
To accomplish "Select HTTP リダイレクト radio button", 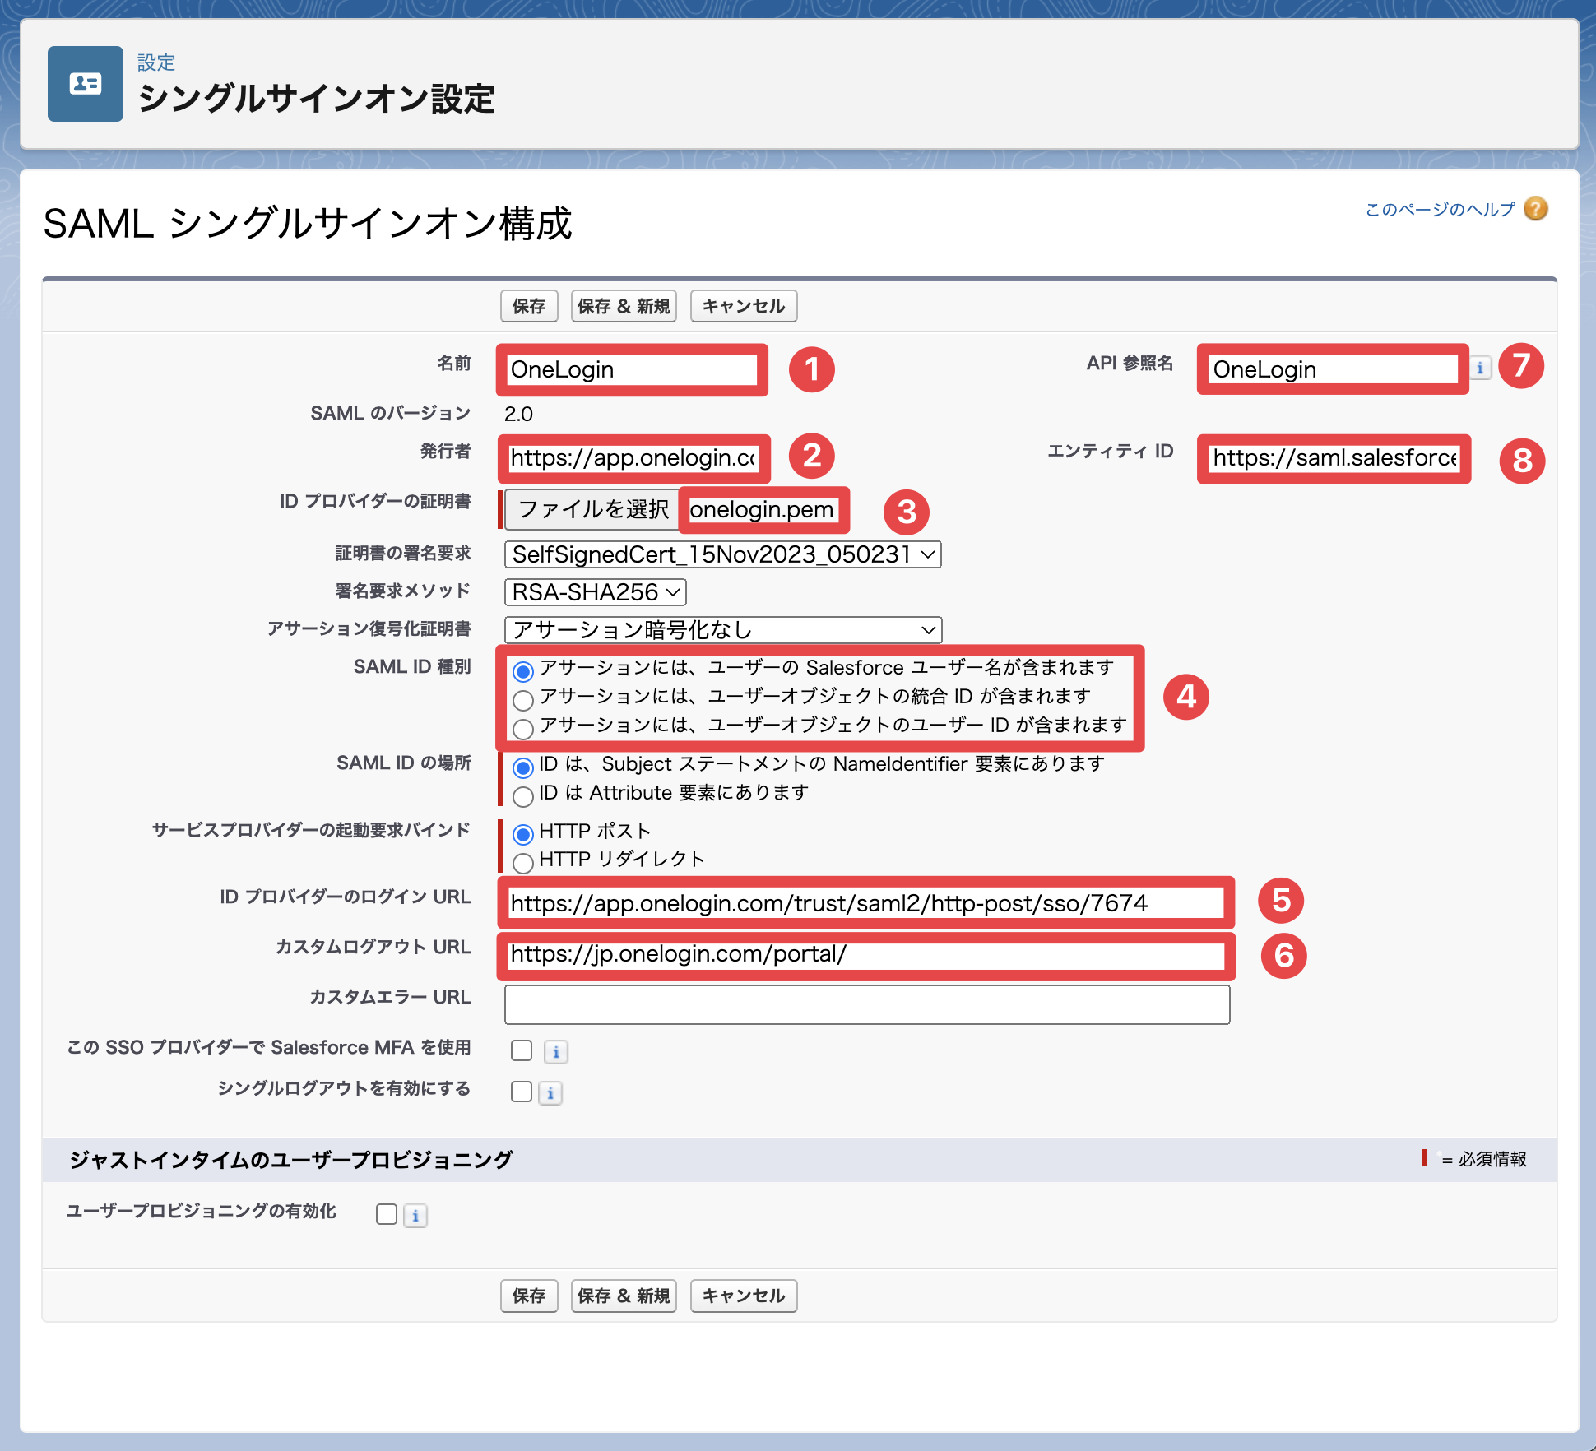I will click(x=523, y=863).
